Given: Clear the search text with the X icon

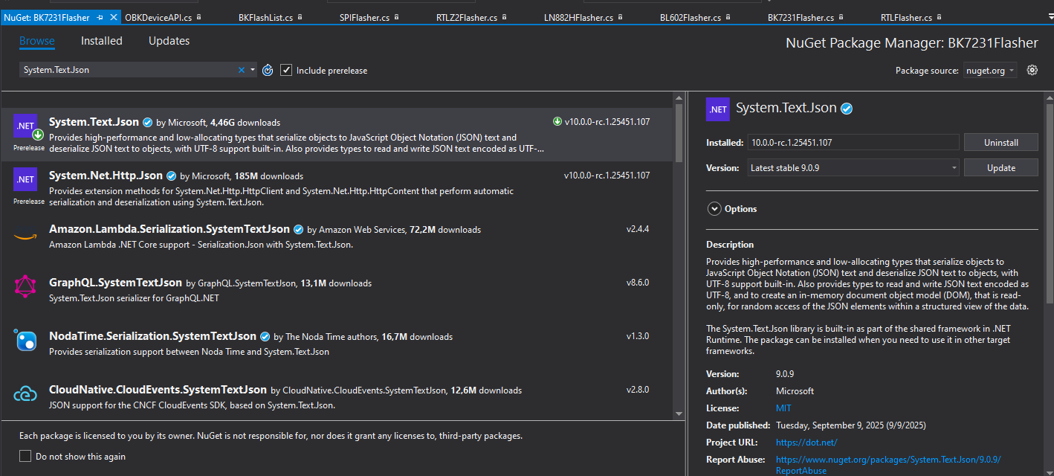Looking at the screenshot, I should 242,70.
